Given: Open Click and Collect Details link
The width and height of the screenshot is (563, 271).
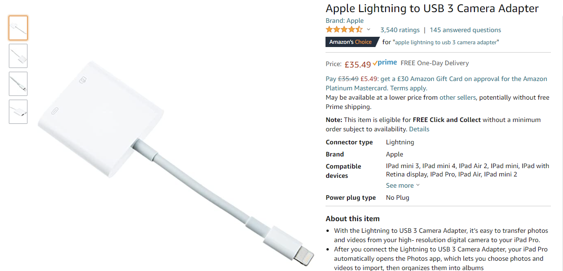Looking at the screenshot, I should click(419, 129).
